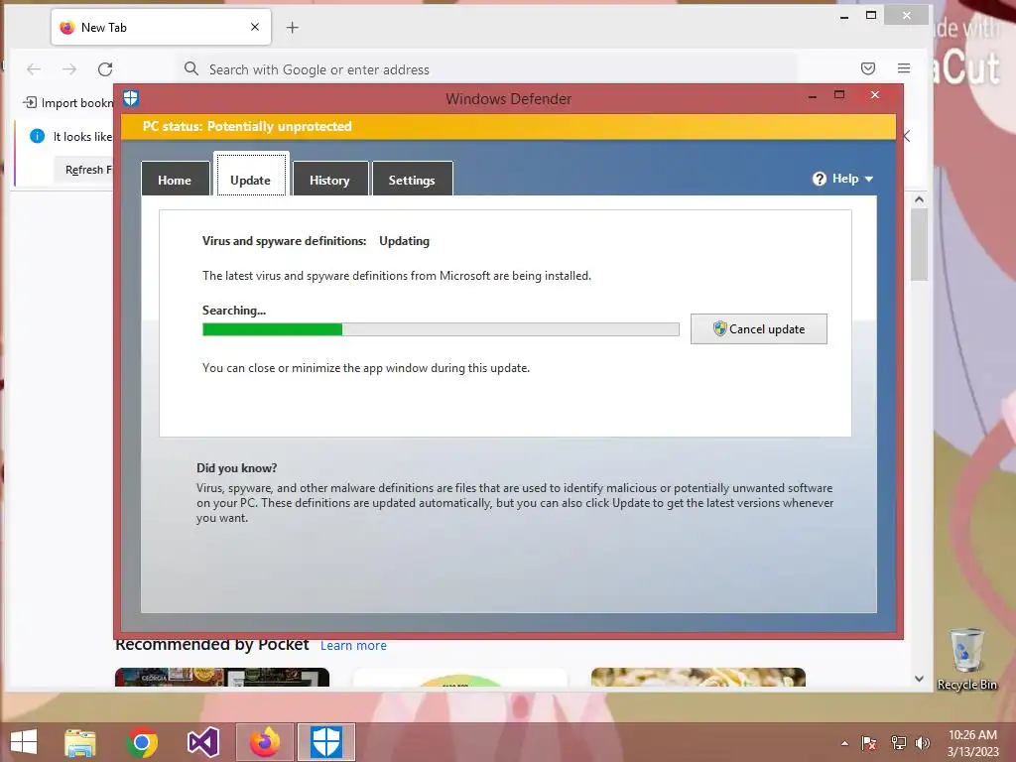
Task: Dismiss the Firefox notification with its X
Action: [x=907, y=136]
